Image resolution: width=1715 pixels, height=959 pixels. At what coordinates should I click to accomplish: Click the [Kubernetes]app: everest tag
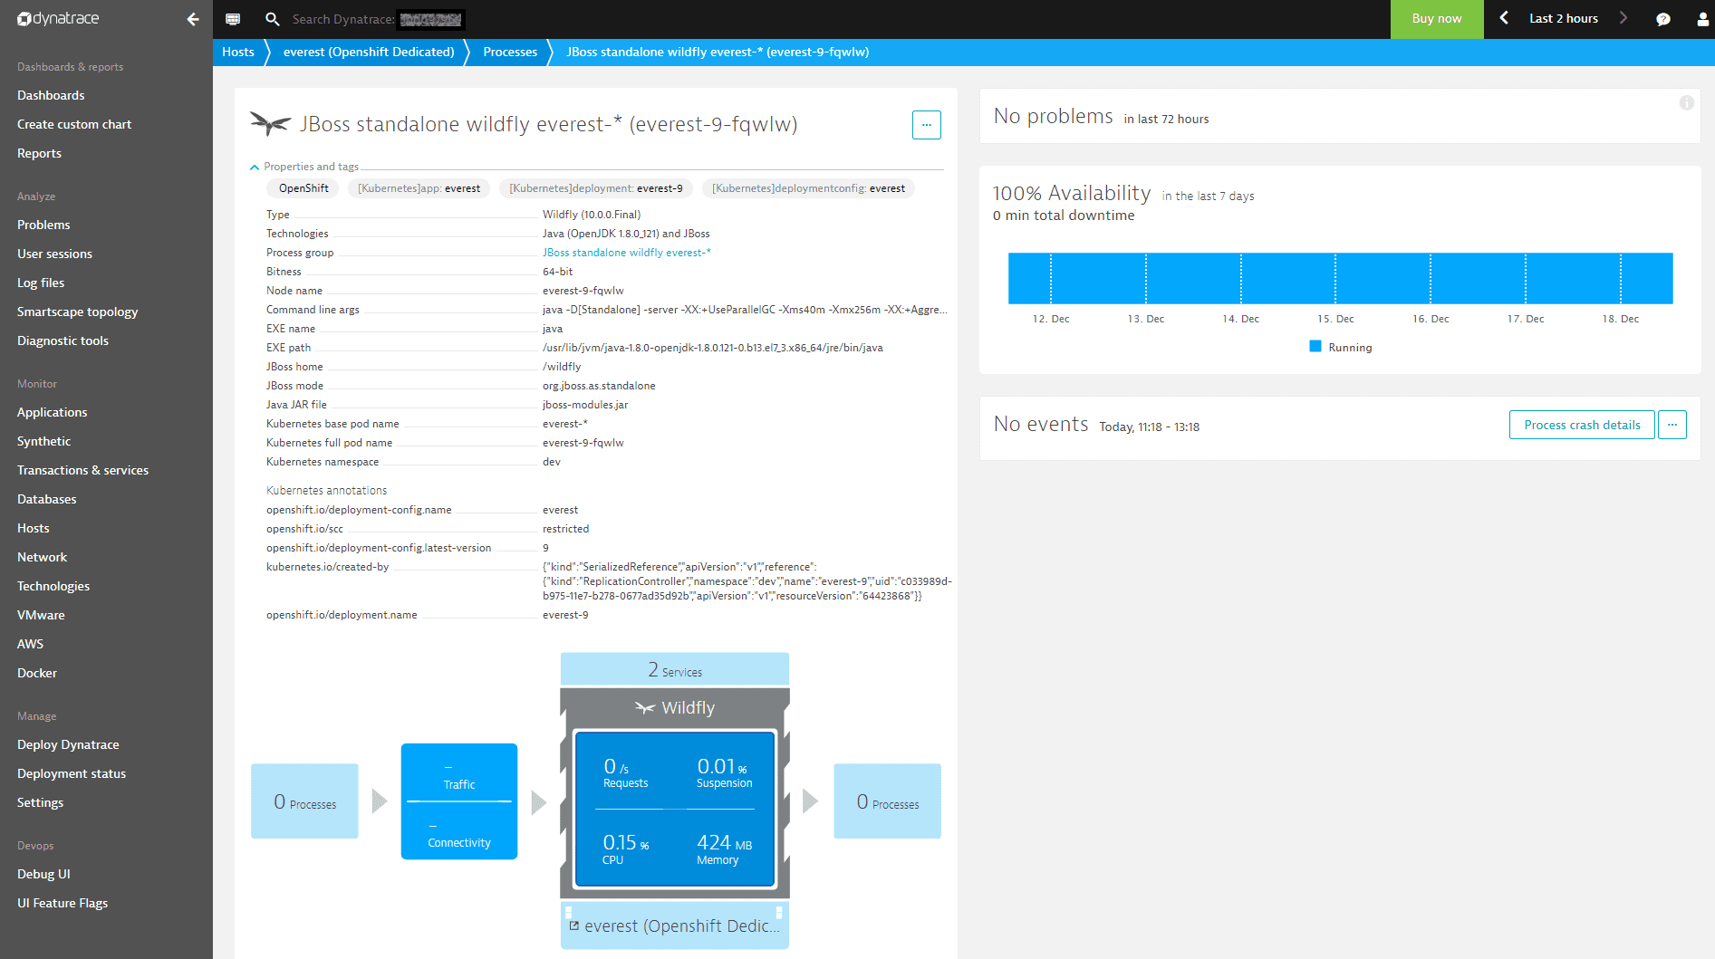click(419, 188)
